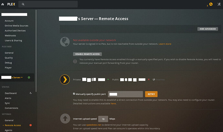Click the 'PLEX WEB' section header
Image resolution: width=223 pixels, height=132 pixels.
point(7,47)
